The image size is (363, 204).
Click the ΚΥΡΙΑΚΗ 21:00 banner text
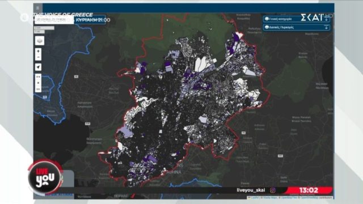click(93, 20)
